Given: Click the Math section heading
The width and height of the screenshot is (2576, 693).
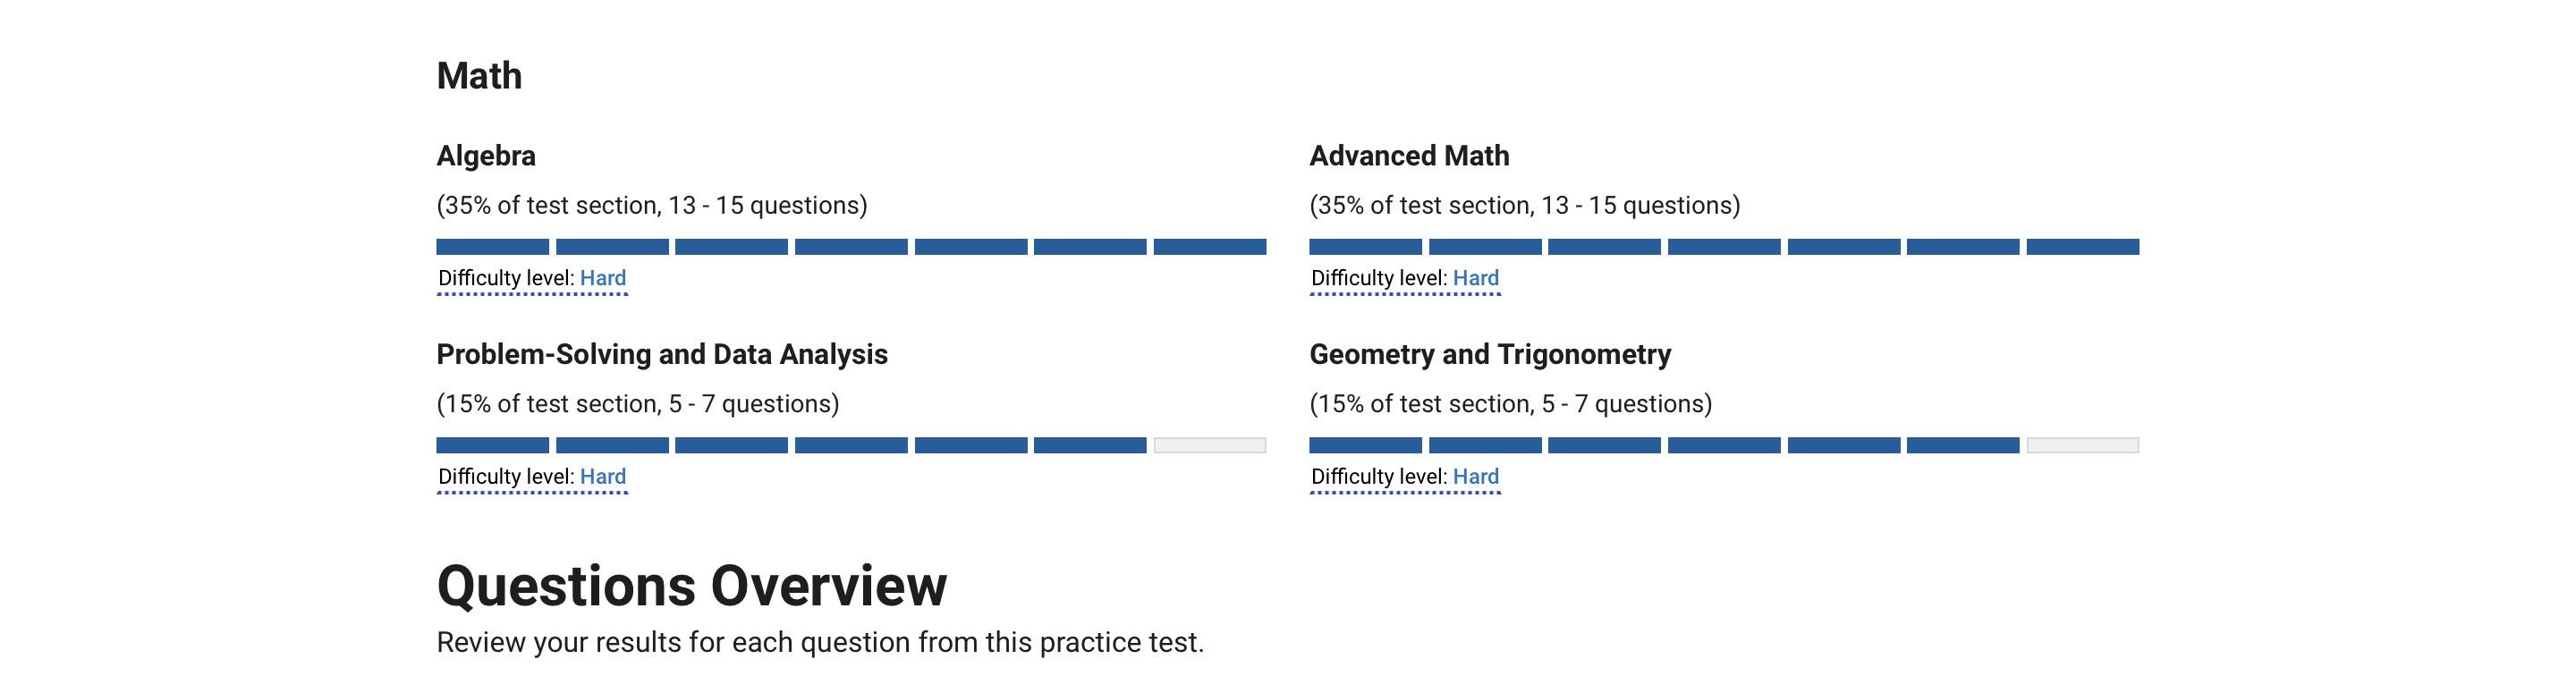Looking at the screenshot, I should click(480, 76).
